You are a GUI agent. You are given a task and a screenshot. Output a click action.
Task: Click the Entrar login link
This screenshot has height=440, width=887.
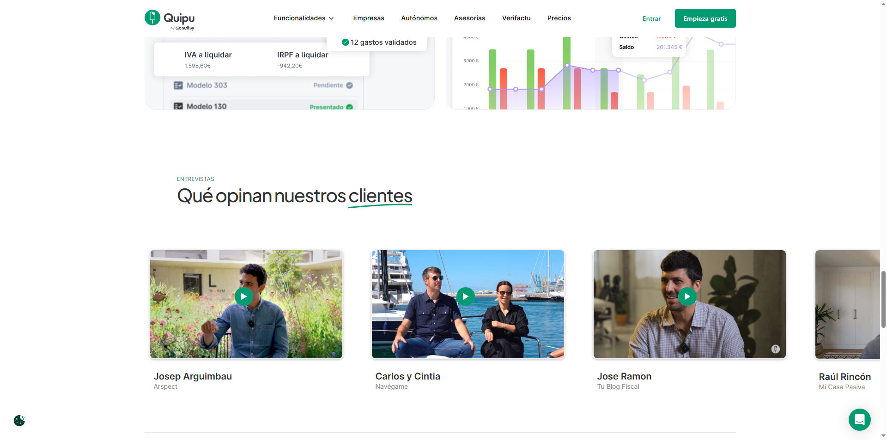tap(651, 18)
